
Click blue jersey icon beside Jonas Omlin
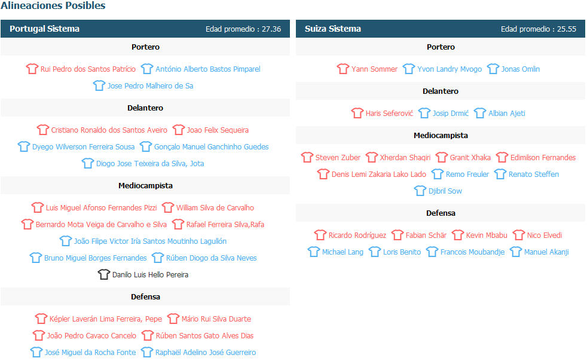493,69
